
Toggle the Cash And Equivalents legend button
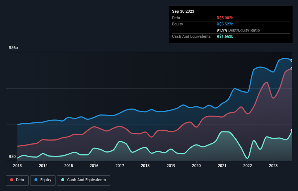[x=83, y=180]
